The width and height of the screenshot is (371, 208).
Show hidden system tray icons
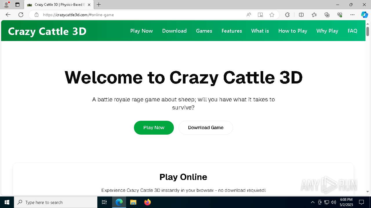pos(312,202)
